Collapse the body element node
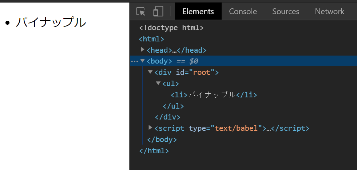The height and width of the screenshot is (170, 357). pyautogui.click(x=143, y=60)
